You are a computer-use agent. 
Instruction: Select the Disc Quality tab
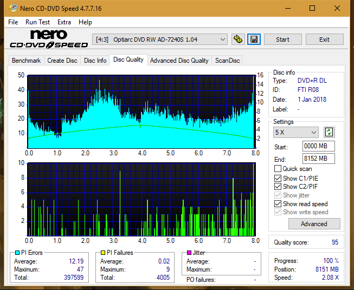[128, 60]
